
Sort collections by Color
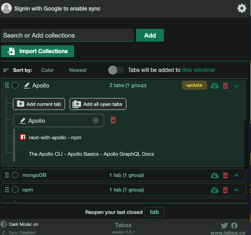tap(47, 70)
